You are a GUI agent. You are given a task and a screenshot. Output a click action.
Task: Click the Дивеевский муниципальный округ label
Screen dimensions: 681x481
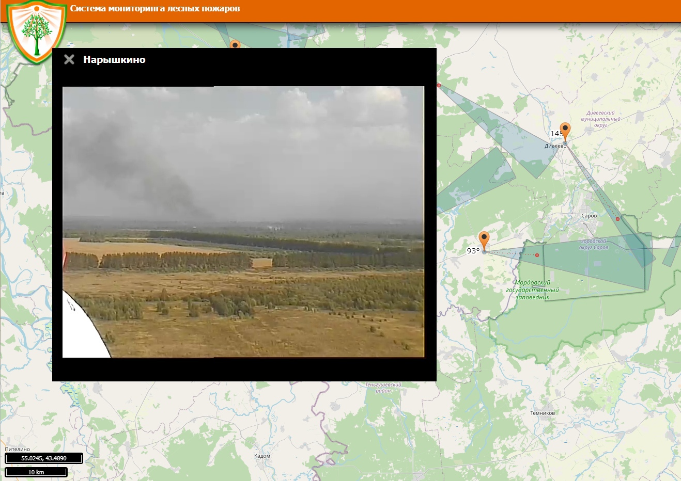pyautogui.click(x=600, y=119)
